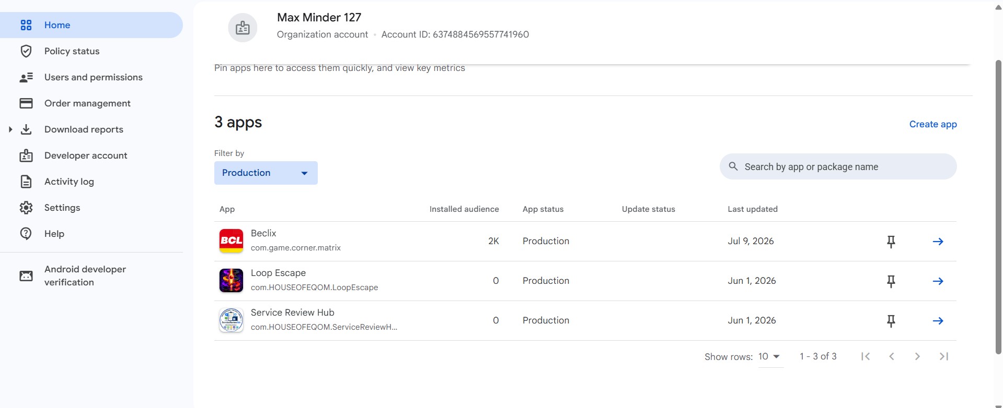Viewport: 1003px width, 408px height.
Task: Click the page vertical scrollbar
Action: click(x=998, y=207)
